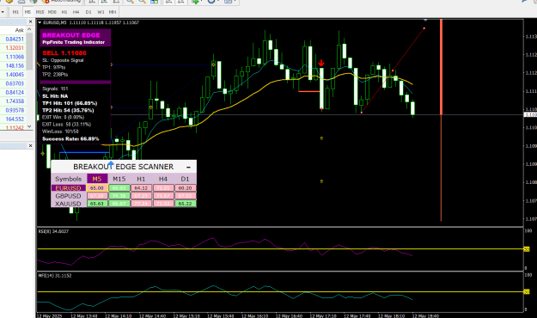Switch chart to M1 timeframe
Image resolution: width=537 pixels, height=318 pixels.
[x=15, y=12]
